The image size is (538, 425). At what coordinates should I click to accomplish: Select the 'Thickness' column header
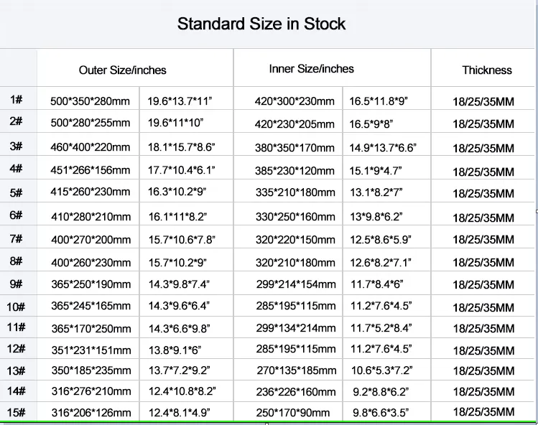[x=484, y=68]
